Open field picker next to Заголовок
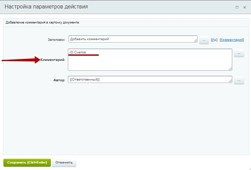The width and height of the screenshot is (251, 170). click(x=204, y=40)
